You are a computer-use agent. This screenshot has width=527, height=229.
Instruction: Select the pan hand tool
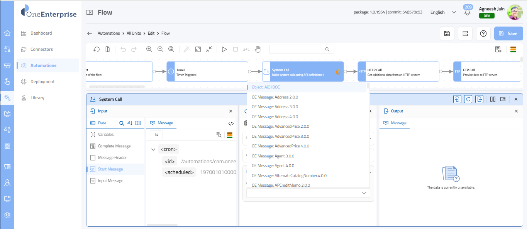pos(258,49)
